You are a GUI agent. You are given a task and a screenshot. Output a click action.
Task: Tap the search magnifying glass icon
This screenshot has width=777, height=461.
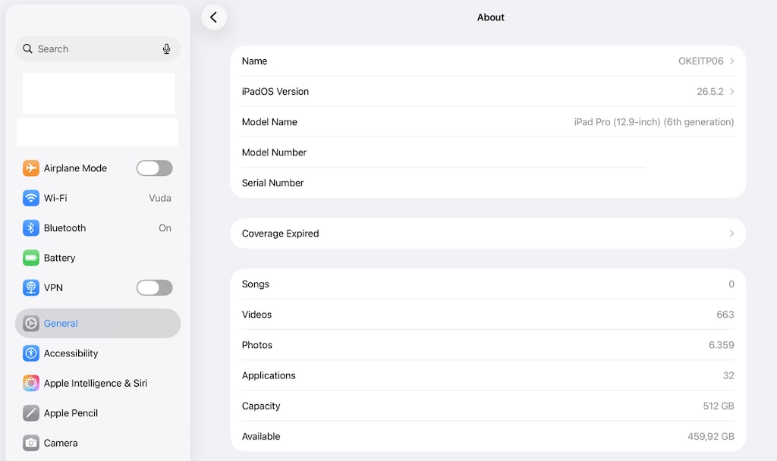pos(28,49)
